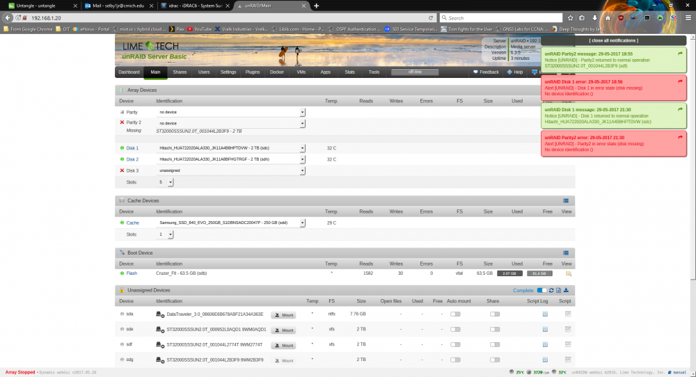Open Firefox hamburger menu
The width and height of the screenshot is (696, 377).
pos(688,18)
